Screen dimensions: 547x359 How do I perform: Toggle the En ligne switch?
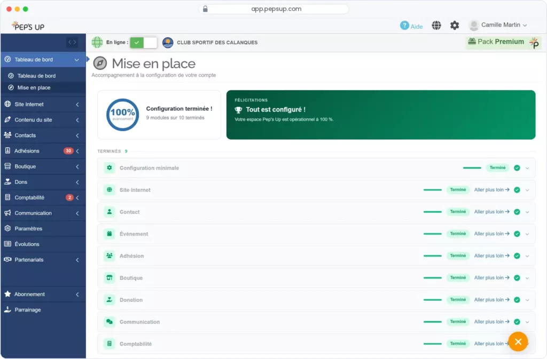[143, 43]
